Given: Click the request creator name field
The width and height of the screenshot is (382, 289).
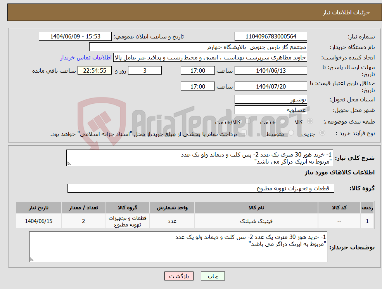Looking at the screenshot, I should [x=210, y=57].
